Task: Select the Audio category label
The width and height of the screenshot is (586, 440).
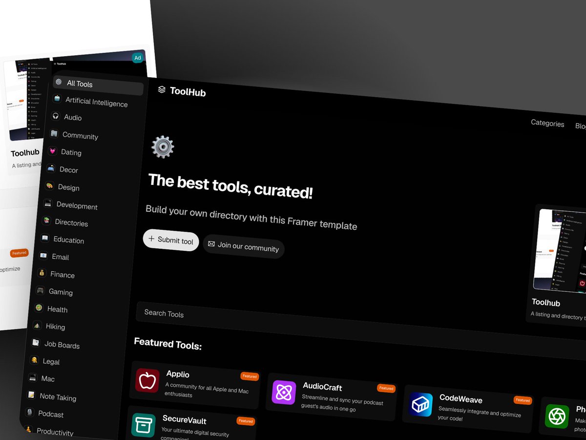Action: [73, 118]
